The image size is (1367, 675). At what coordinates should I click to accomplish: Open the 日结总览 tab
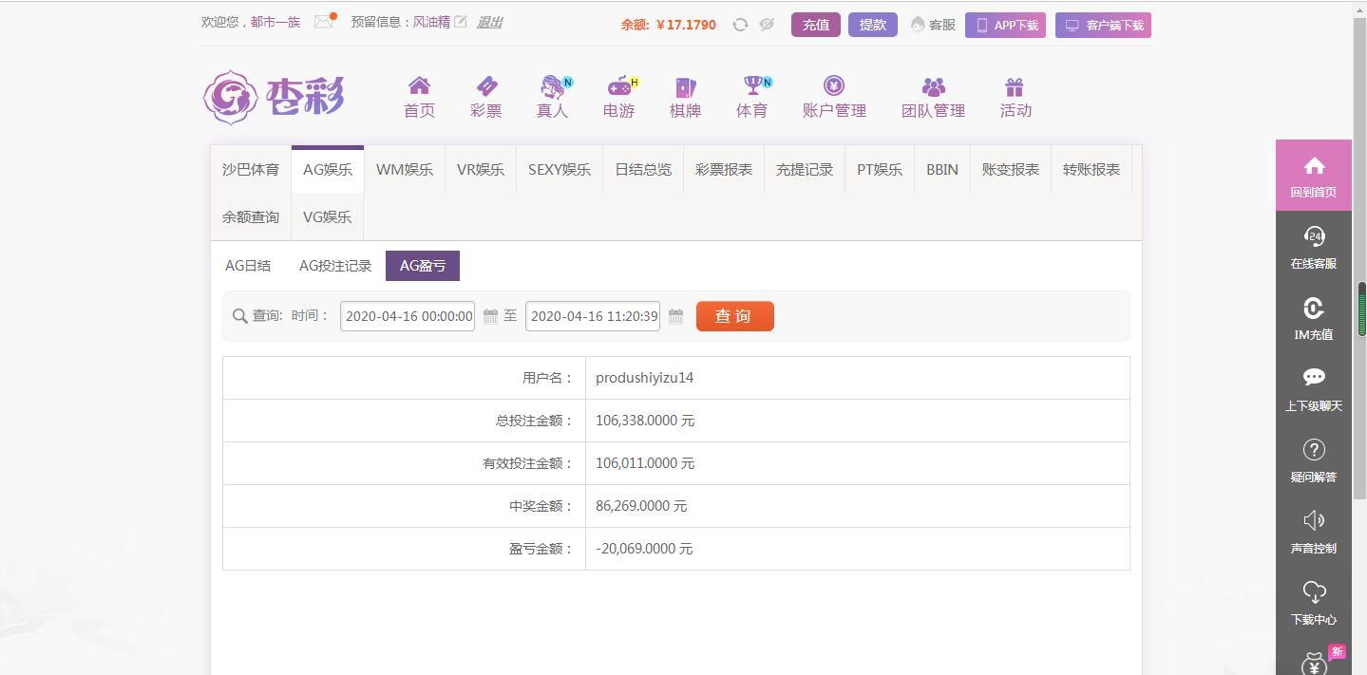[x=643, y=169]
